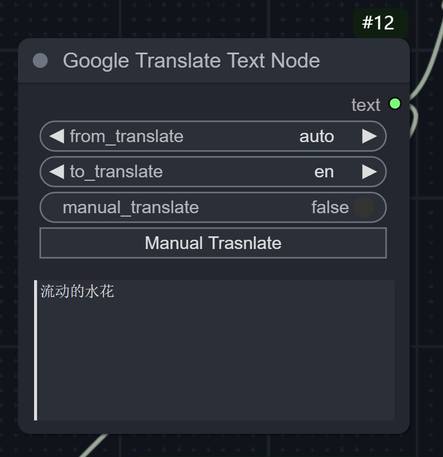Click the right arrow of from_translate
Viewport: 443px width, 457px height.
369,136
